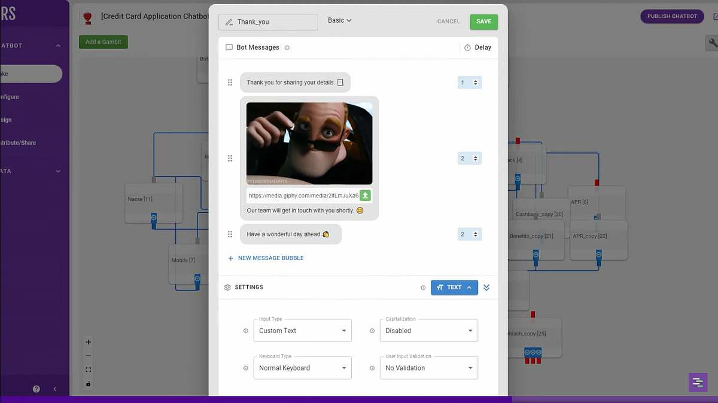Edit the giphy media URL field
Viewport: 718px width, 403px height.
[x=303, y=196]
